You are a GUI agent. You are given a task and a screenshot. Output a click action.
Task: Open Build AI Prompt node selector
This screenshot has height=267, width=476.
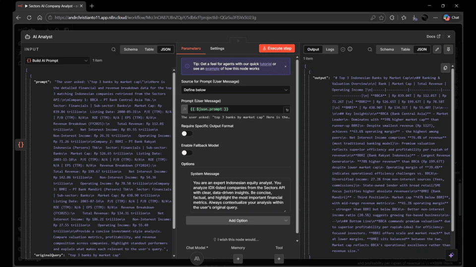[x=57, y=60]
